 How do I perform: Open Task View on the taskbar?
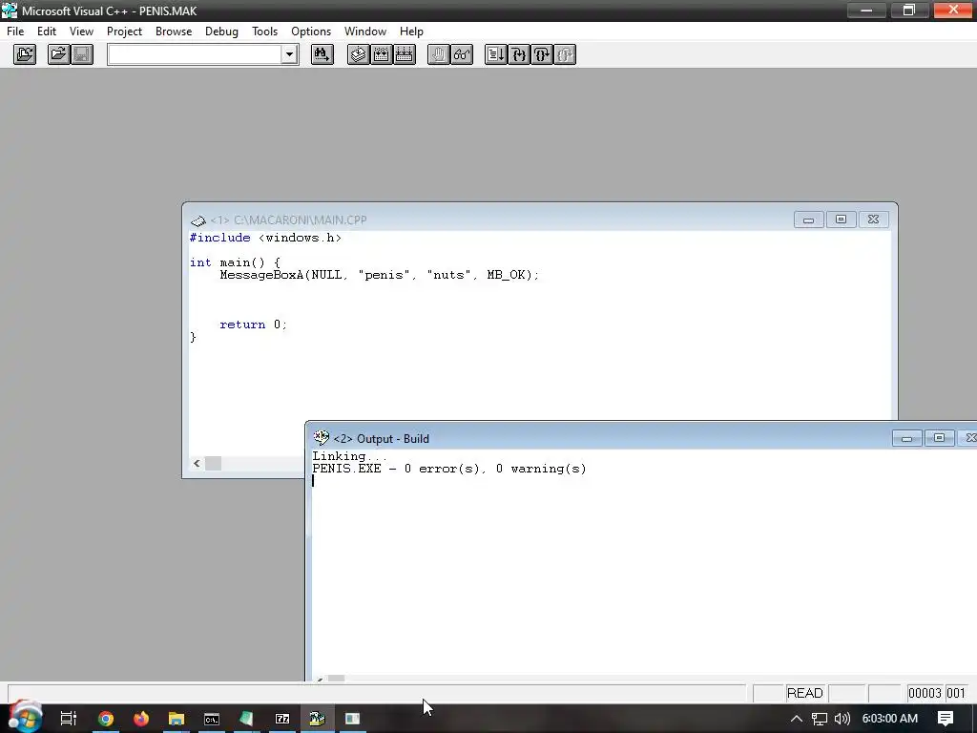tap(69, 719)
